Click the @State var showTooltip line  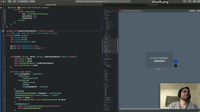pos(24,46)
